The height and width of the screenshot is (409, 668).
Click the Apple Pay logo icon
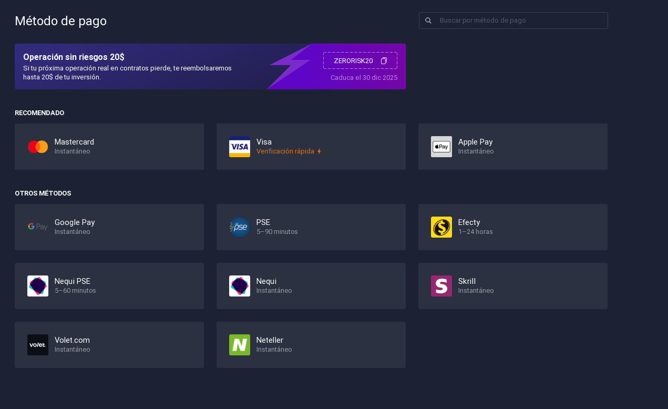pyautogui.click(x=441, y=147)
